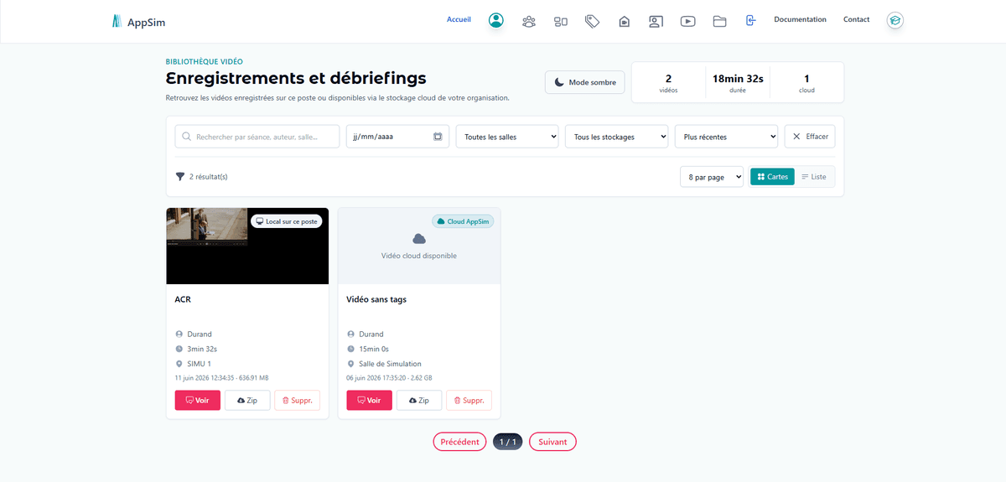Open the tags icon in navbar

(x=592, y=21)
